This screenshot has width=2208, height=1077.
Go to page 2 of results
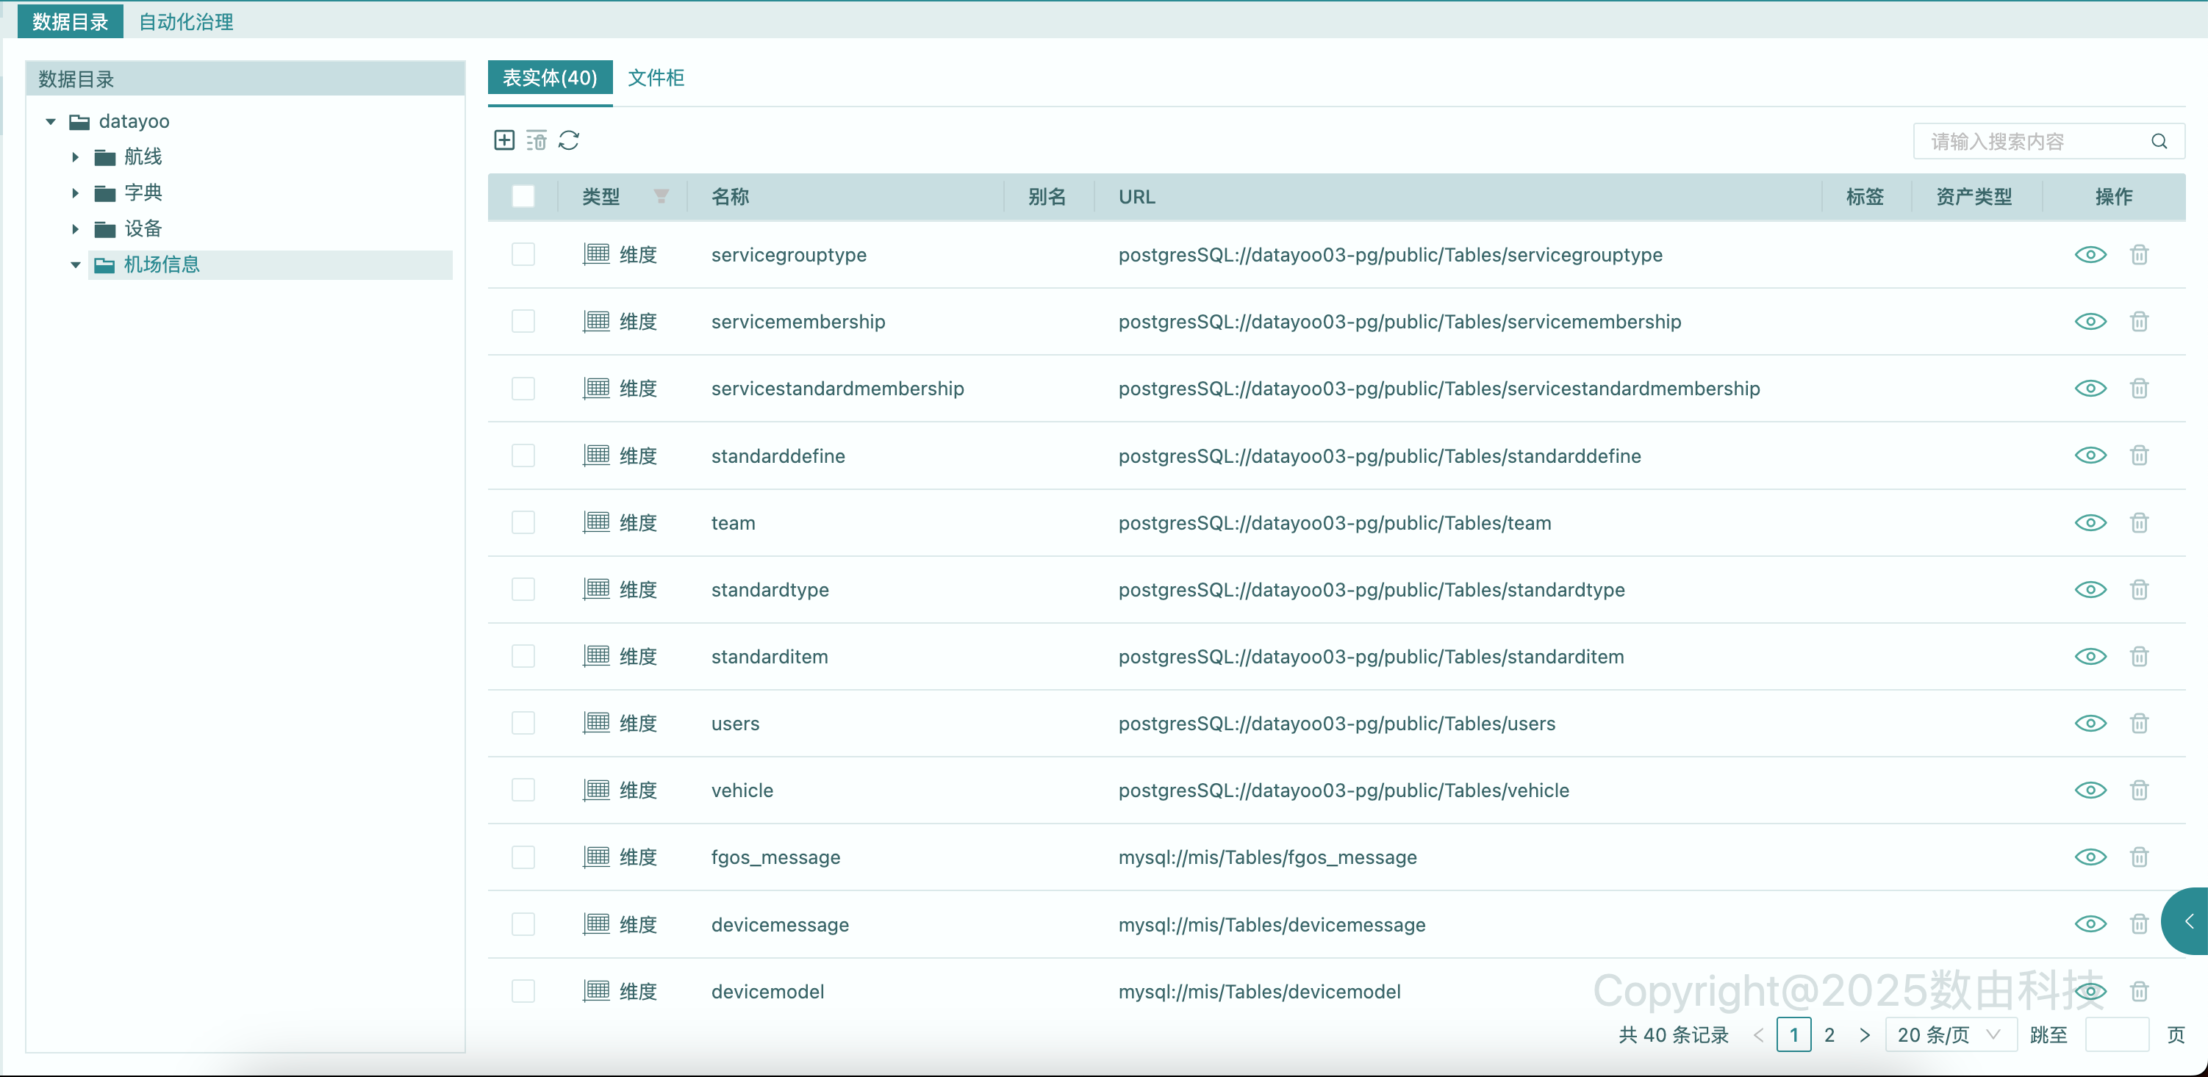1829,1034
